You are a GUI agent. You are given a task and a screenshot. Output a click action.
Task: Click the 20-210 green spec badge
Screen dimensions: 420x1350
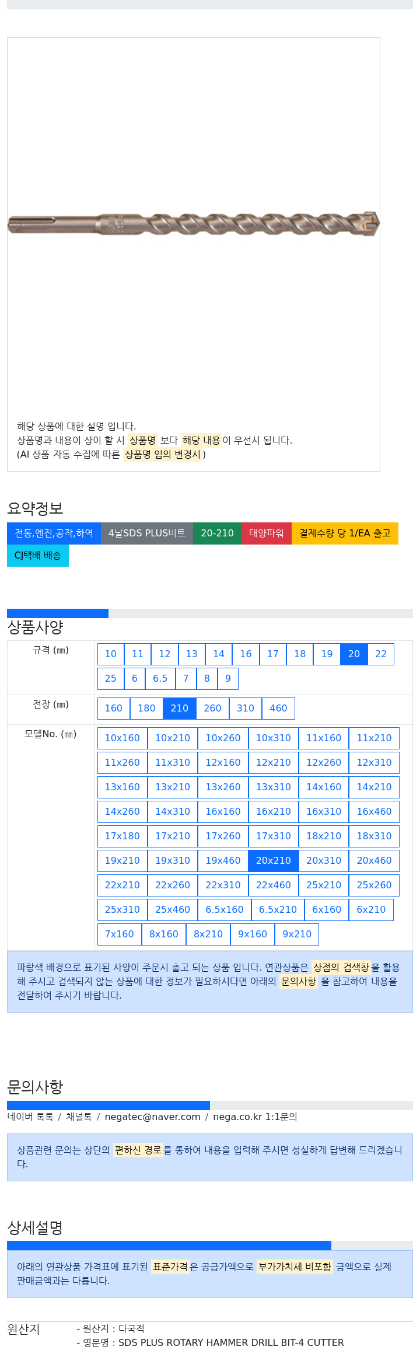pyautogui.click(x=217, y=533)
